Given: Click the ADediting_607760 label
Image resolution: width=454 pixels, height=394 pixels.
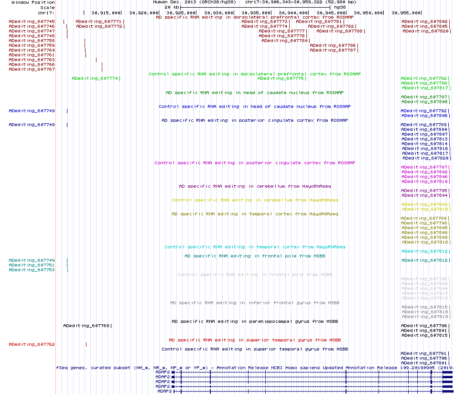Looking at the screenshot, I should [32, 50].
